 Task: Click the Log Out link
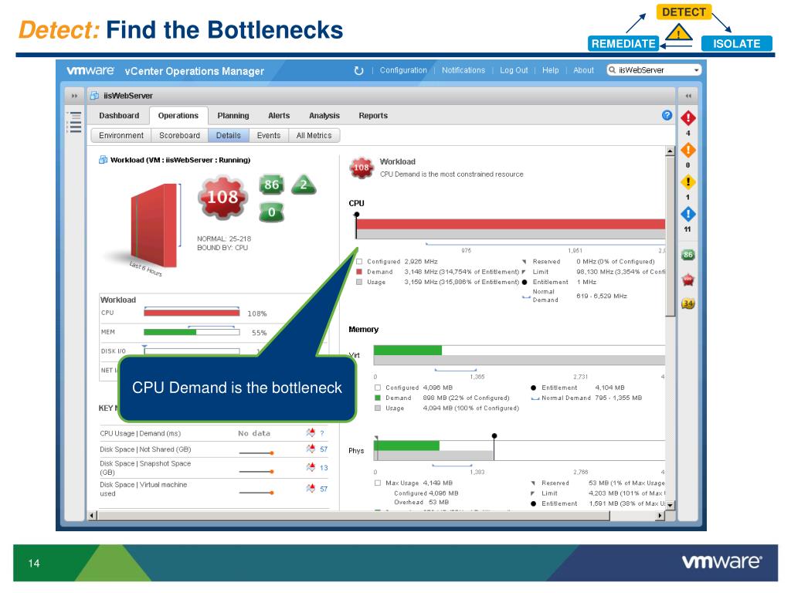(x=514, y=70)
